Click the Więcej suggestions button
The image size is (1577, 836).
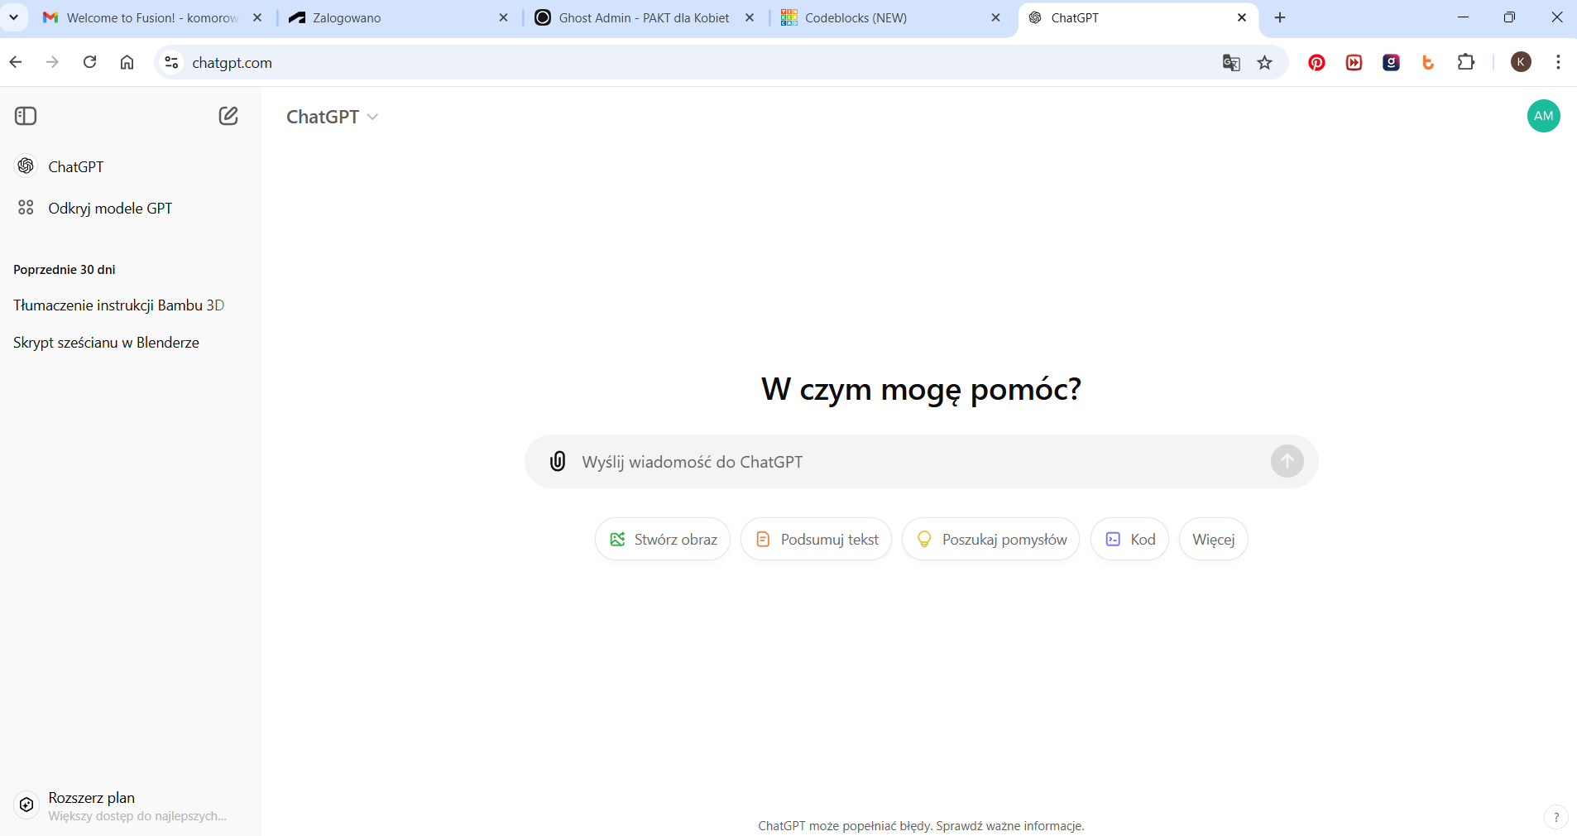(x=1213, y=539)
